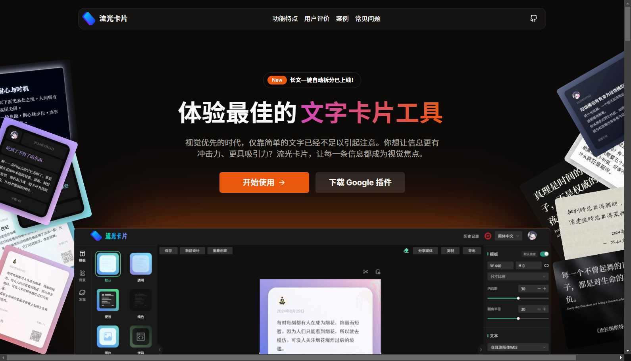Click the add-page icon beside the scissors
This screenshot has width=631, height=361.
click(378, 272)
